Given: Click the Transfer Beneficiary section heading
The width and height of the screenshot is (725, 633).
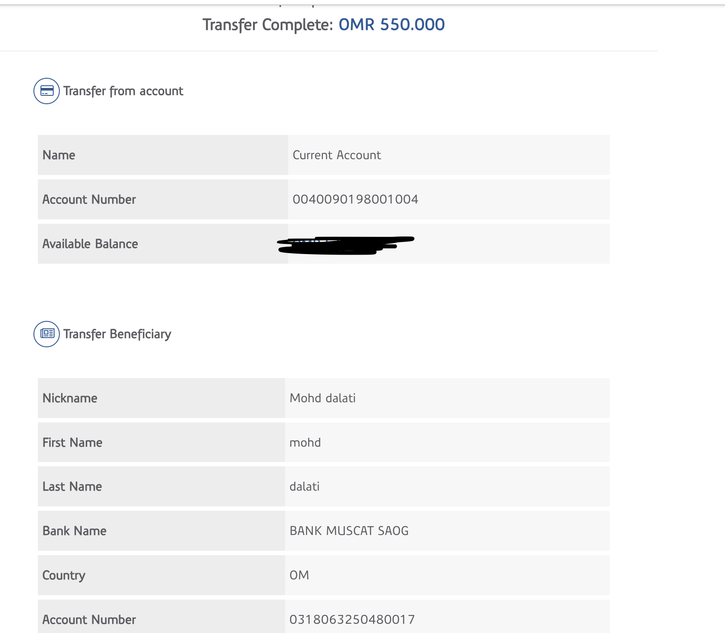Looking at the screenshot, I should point(117,334).
